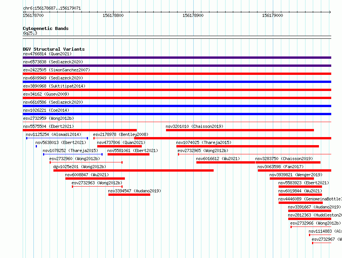Click the 156178800 ruler tick label

click(x=113, y=15)
